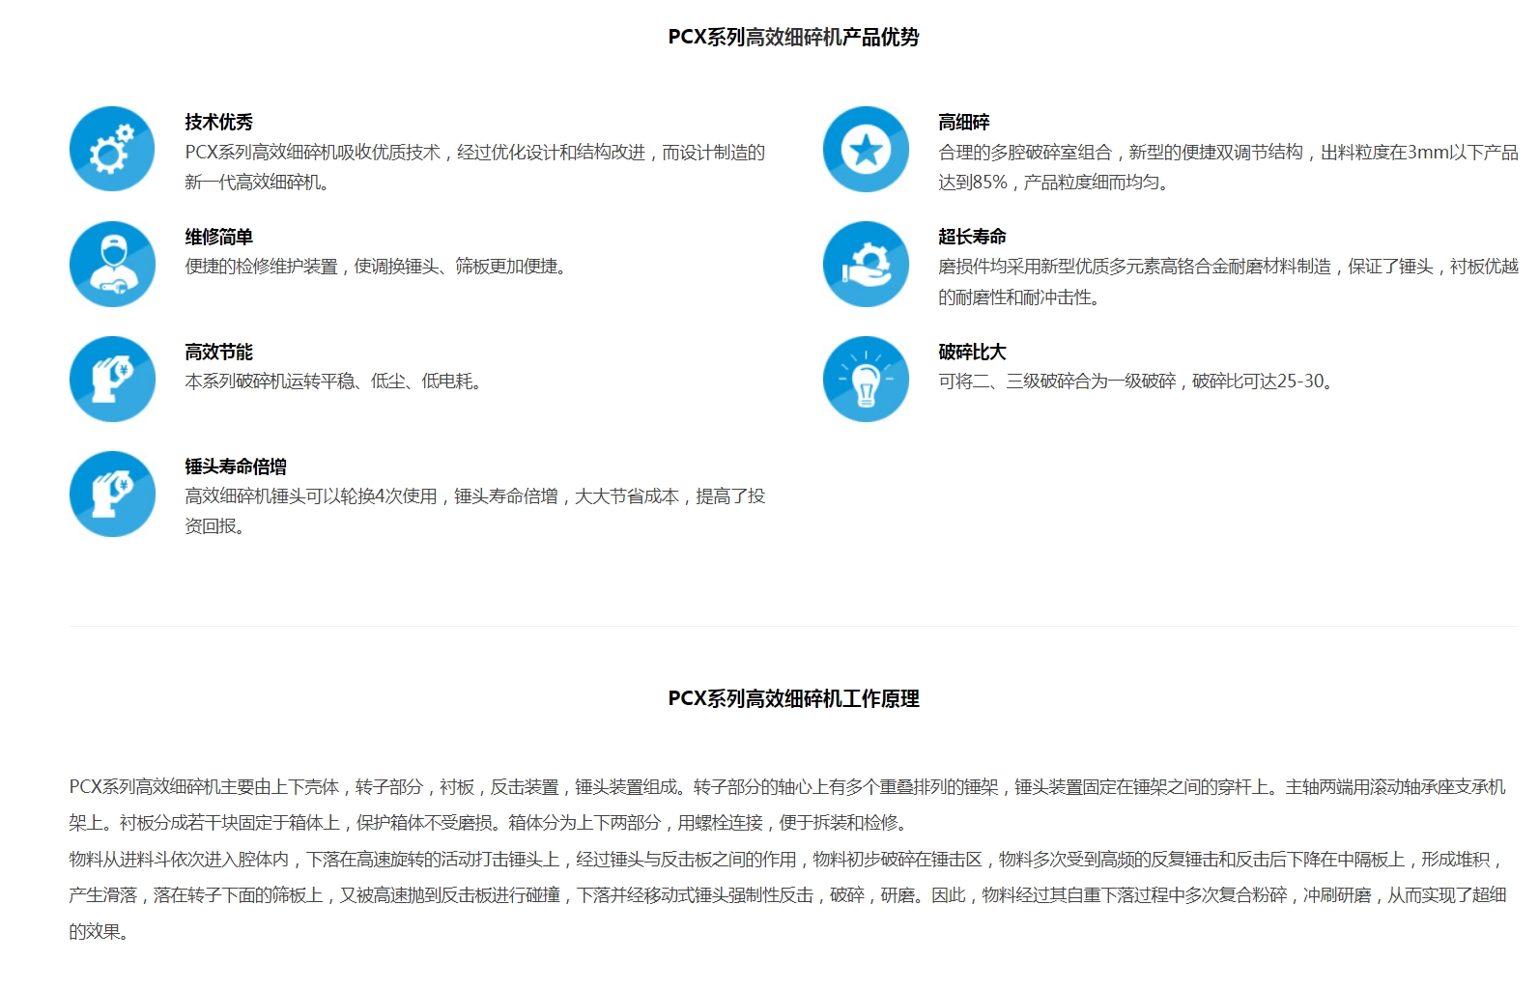Click the coin-in-hand icon beside 锤头寿命倍增
The image size is (1539, 990).
[x=112, y=494]
